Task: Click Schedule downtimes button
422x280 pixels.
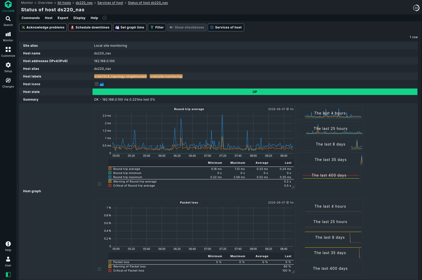Action: tap(90, 27)
